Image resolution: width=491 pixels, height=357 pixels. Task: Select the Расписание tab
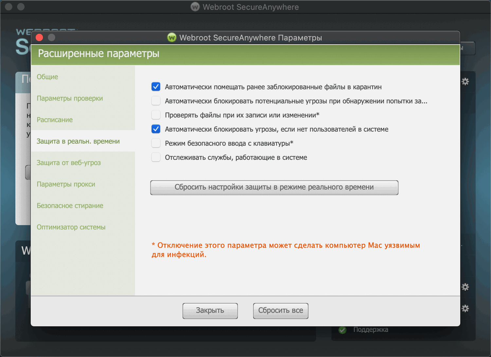click(x=55, y=120)
